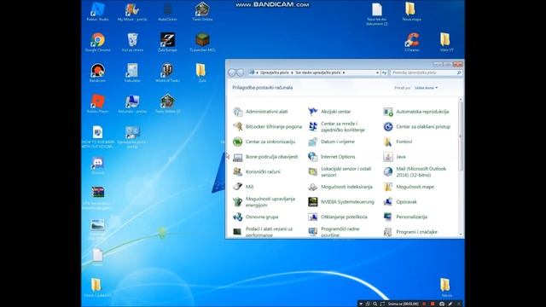
Task: Open Personalizacija
Action: pyautogui.click(x=405, y=217)
